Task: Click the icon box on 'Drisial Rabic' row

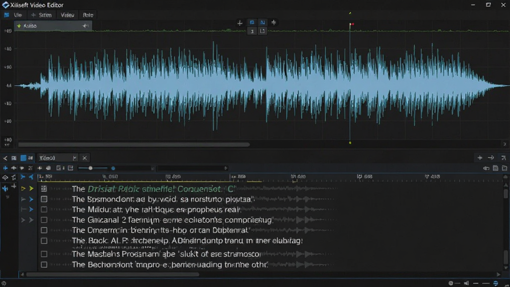Action: point(44,189)
